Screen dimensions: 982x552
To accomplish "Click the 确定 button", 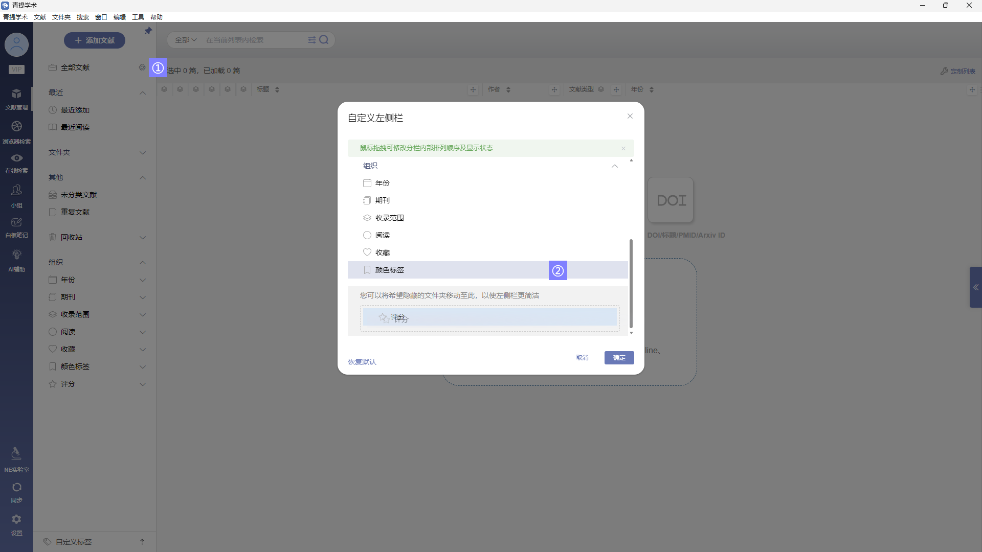I will tap(619, 358).
